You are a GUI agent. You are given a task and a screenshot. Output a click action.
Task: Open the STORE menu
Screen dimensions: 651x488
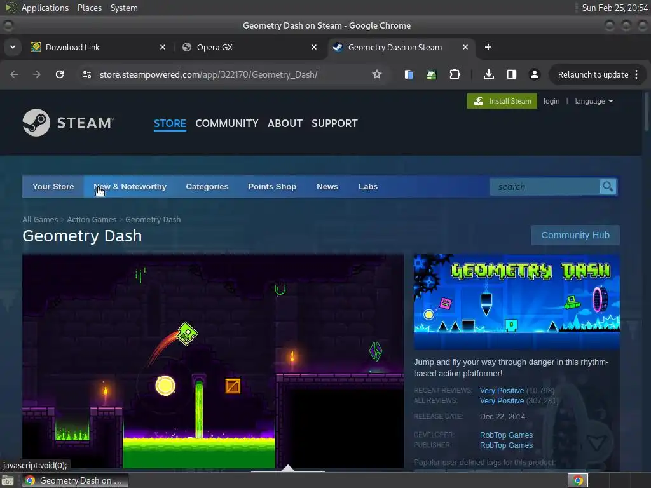(x=170, y=123)
